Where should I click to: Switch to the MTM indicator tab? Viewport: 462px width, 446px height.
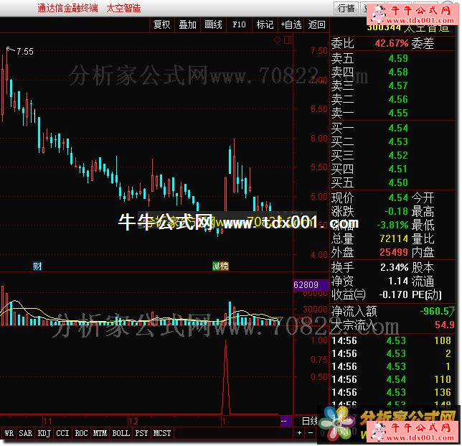tap(100, 433)
